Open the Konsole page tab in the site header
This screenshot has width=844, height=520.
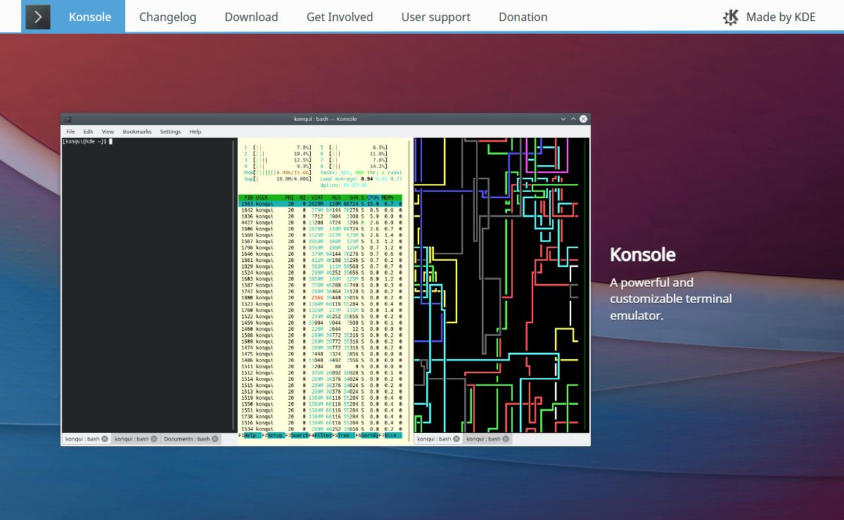[90, 16]
